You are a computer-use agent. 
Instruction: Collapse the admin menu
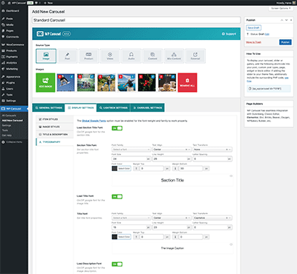(12, 142)
